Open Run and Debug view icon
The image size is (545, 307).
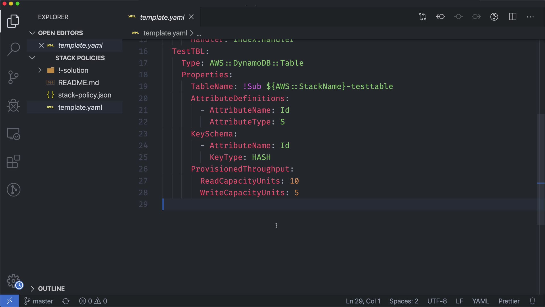13,105
